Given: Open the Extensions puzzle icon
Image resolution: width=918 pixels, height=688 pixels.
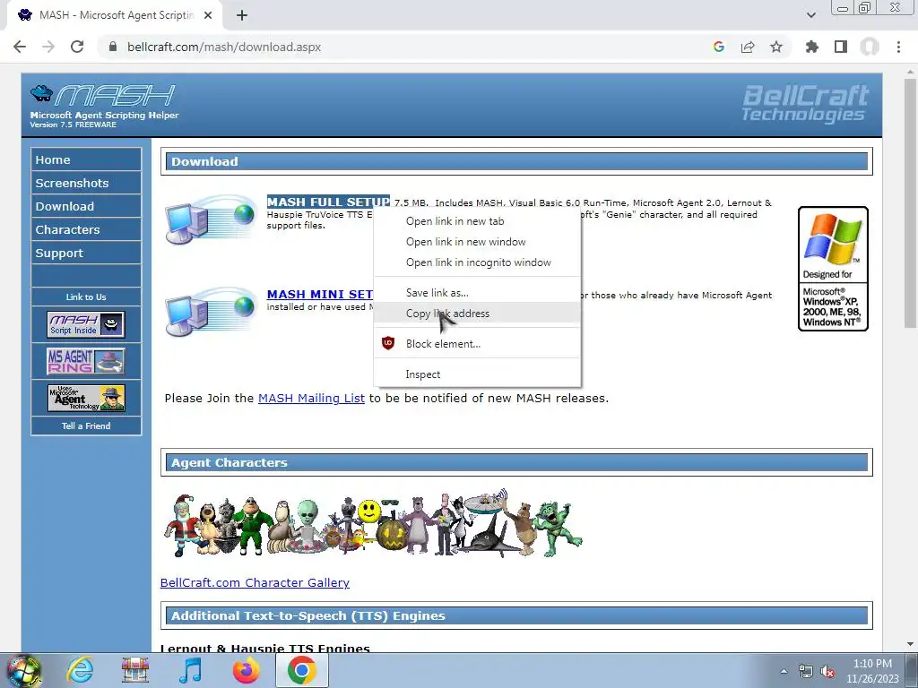Looking at the screenshot, I should [x=812, y=47].
